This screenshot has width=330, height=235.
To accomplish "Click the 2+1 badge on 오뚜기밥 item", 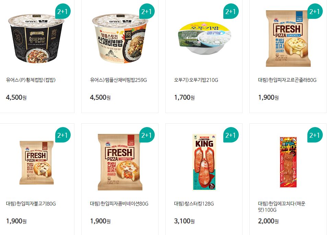I will coord(231,11).
